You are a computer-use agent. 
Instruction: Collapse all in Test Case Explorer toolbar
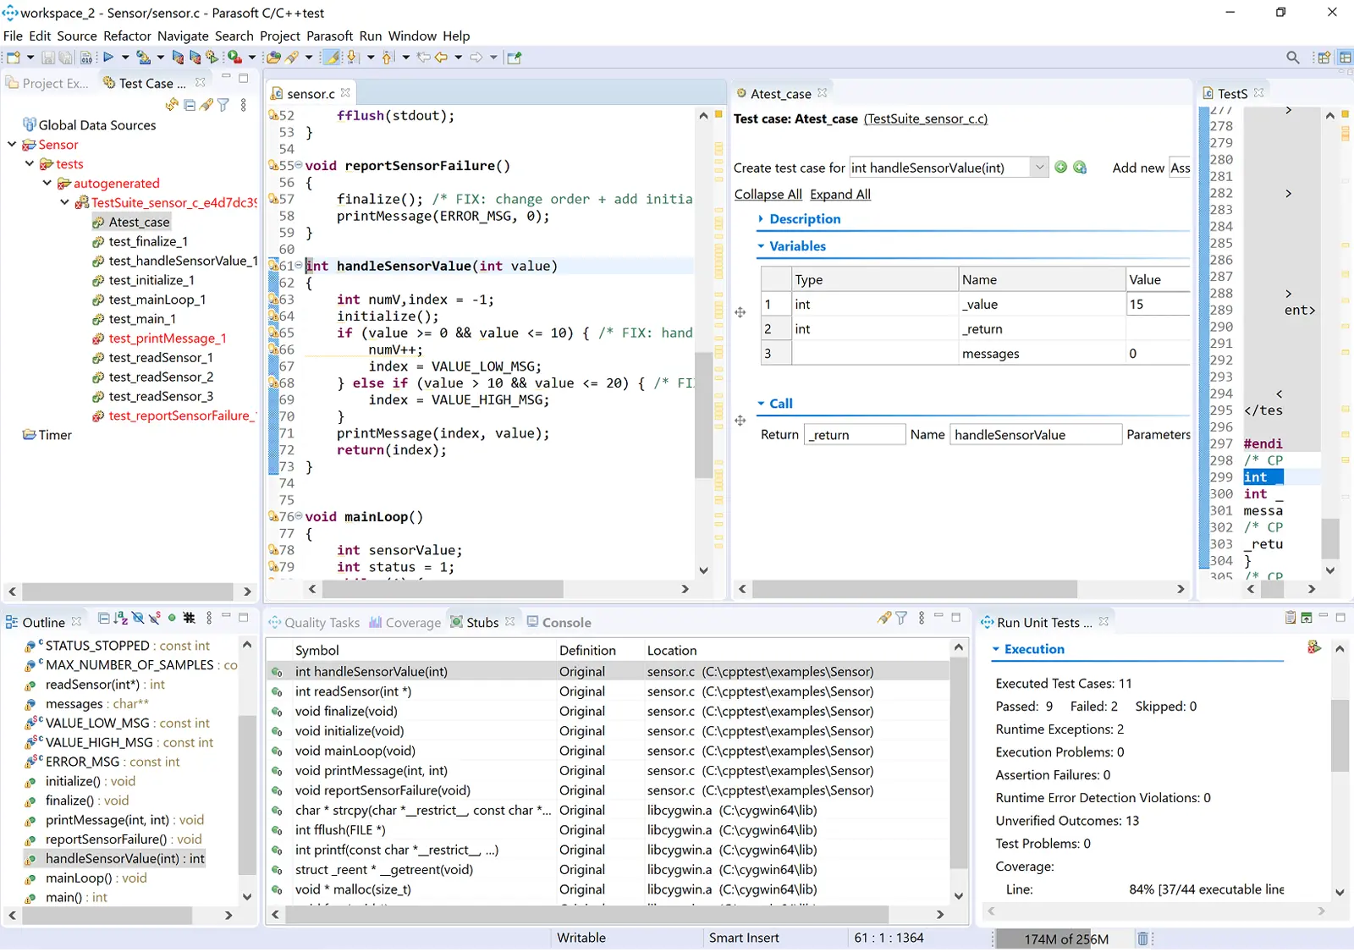point(190,105)
